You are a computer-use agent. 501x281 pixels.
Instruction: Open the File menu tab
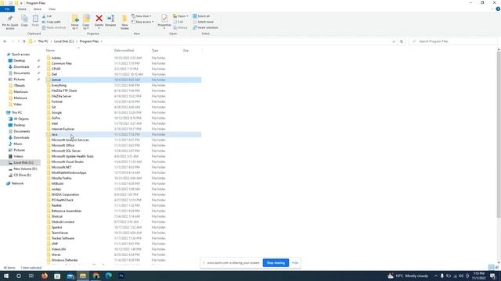pyautogui.click(x=7, y=9)
